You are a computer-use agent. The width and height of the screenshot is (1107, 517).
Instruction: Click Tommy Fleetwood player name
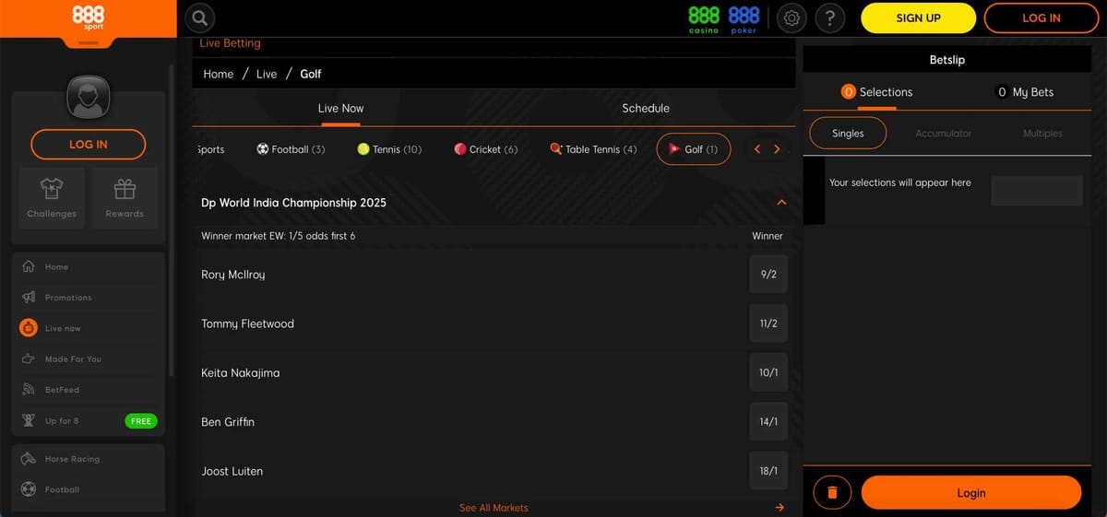click(x=247, y=323)
